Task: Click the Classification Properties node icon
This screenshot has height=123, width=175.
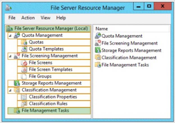Action: 24,97
